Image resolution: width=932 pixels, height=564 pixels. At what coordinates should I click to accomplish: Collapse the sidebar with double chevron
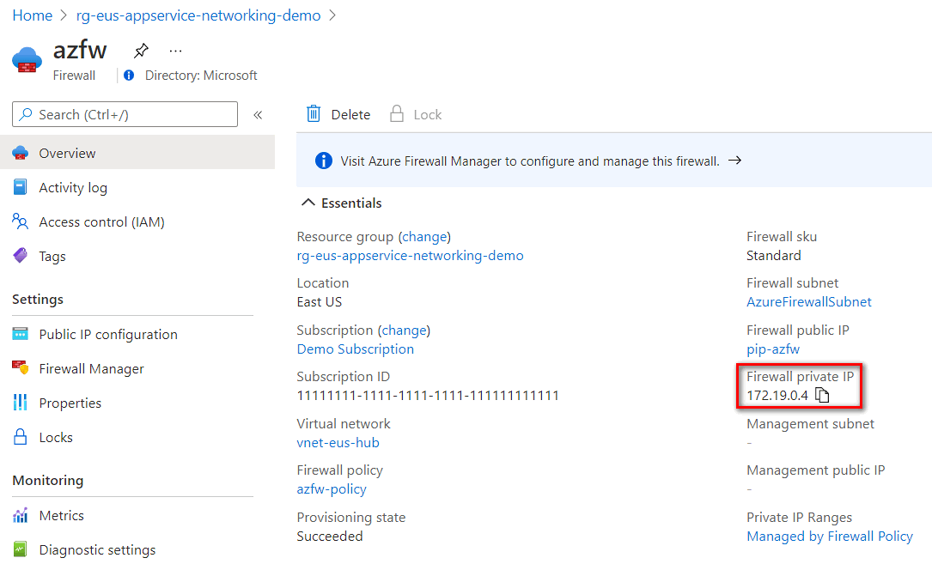[258, 114]
